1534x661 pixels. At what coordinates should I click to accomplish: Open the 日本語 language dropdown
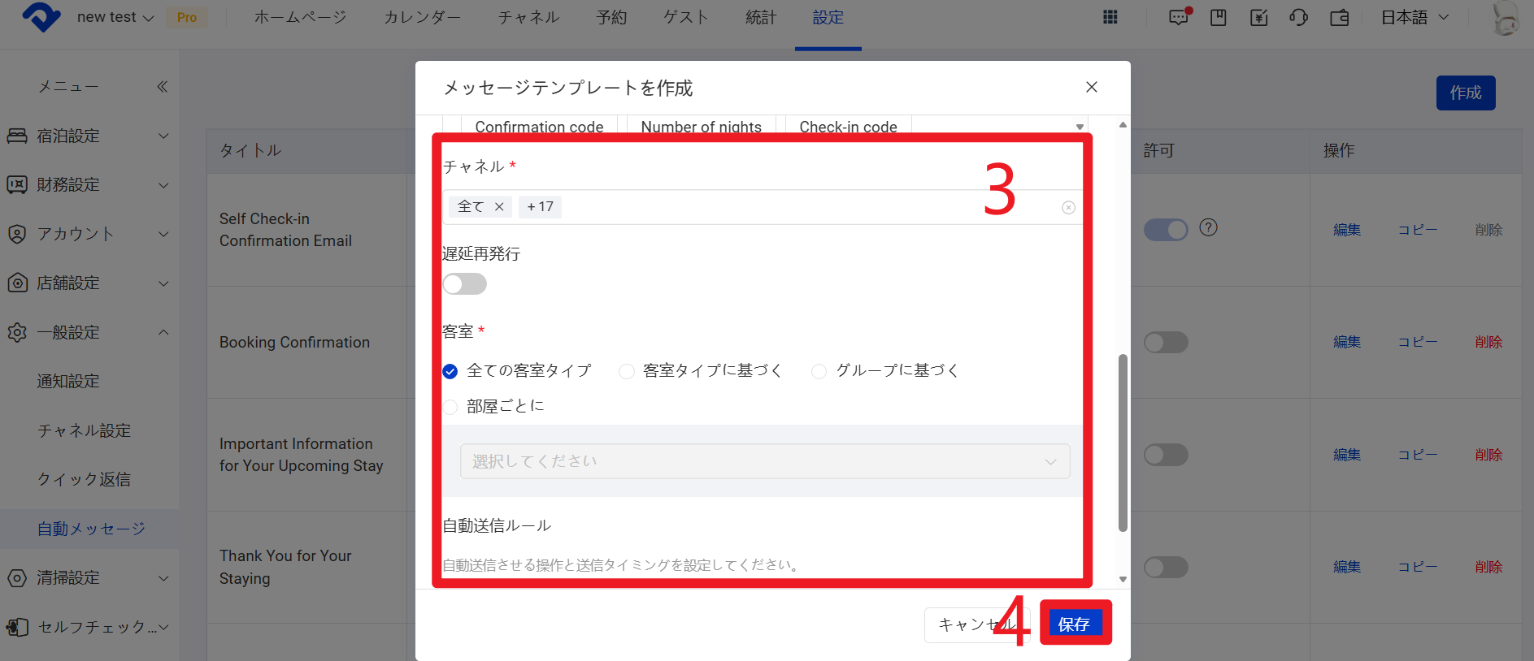(x=1414, y=17)
